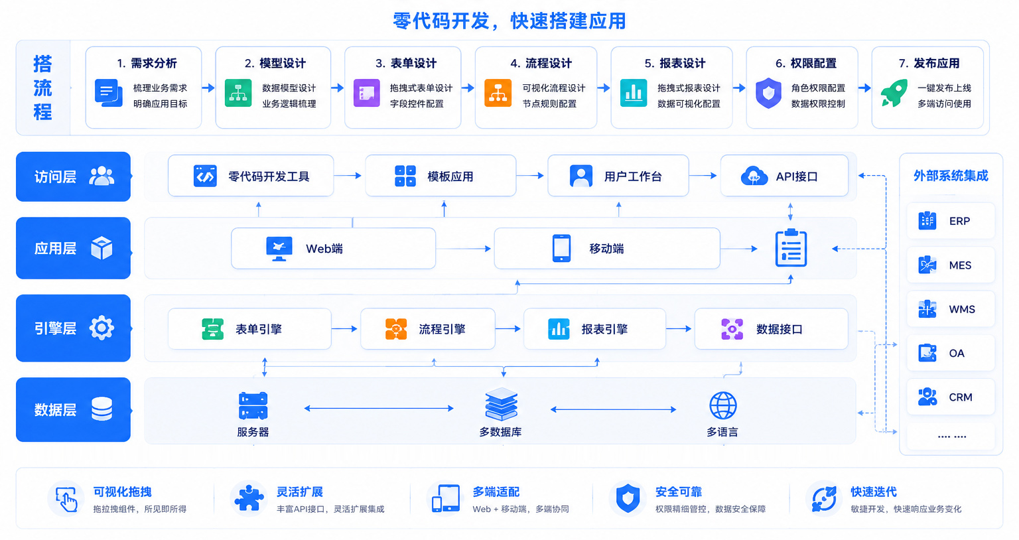This screenshot has height=540, width=1019.
Task: Click the gear icon on 引擎层
Action: pos(102,328)
